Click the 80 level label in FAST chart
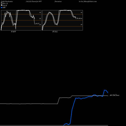This screenshot has width=126, height=126. click(x=40, y=12)
